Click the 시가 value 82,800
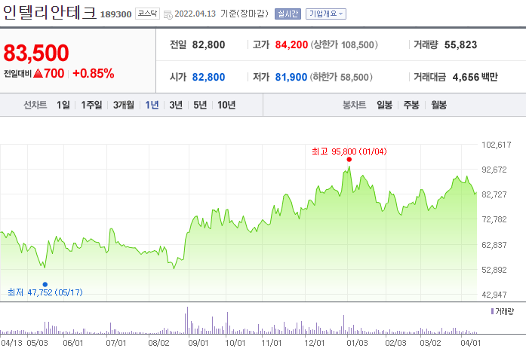 (x=208, y=77)
